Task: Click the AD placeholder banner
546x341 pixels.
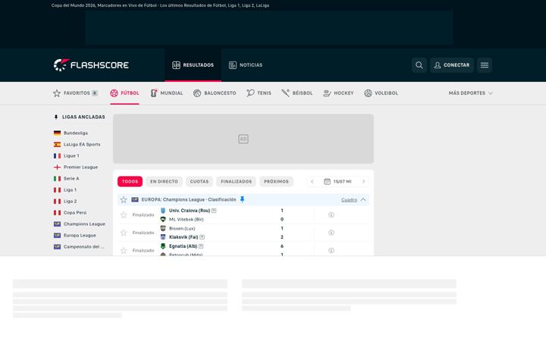Action: (243, 139)
